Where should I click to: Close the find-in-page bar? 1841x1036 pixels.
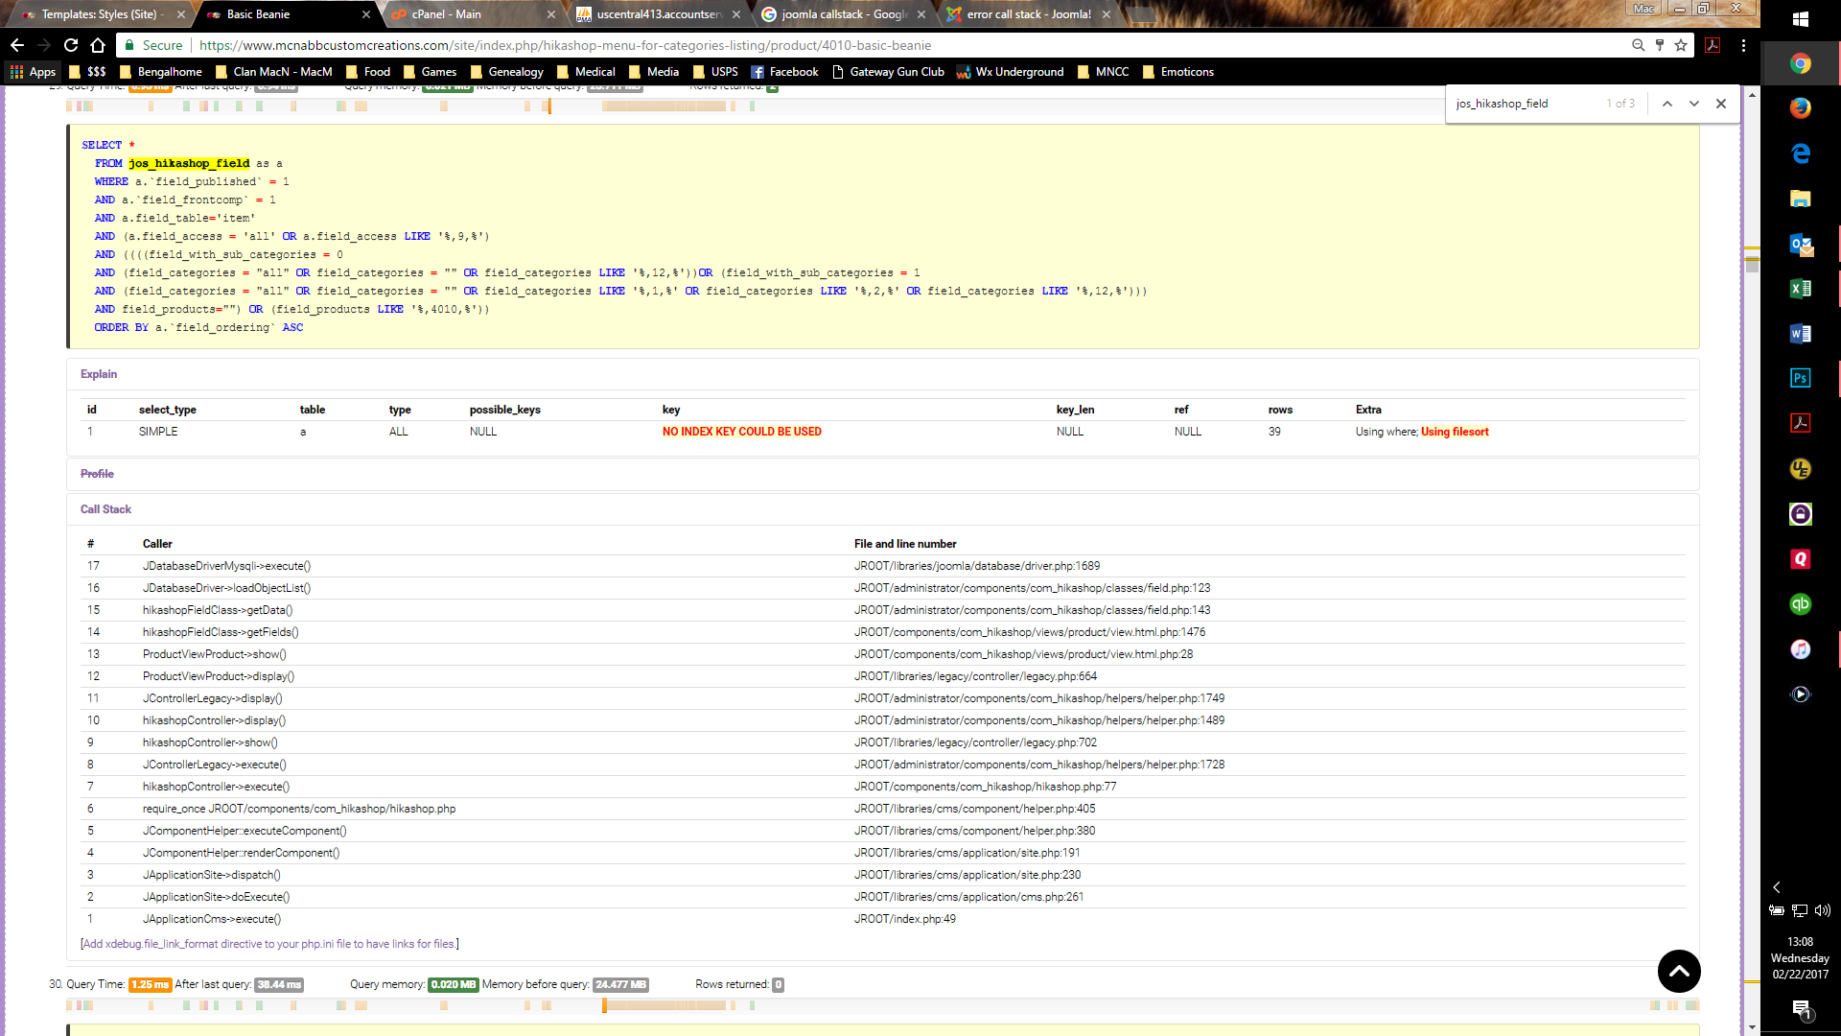click(1721, 104)
